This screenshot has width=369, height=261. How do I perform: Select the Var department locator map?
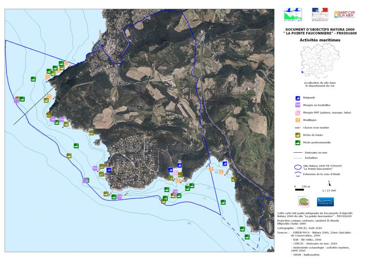point(319,62)
